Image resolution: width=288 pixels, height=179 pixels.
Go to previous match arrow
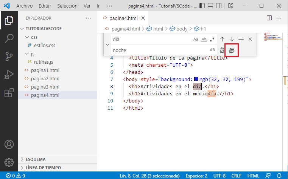tap(222, 39)
